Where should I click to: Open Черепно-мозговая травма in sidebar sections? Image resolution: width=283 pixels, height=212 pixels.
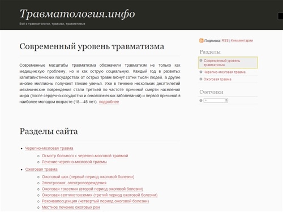225,72
